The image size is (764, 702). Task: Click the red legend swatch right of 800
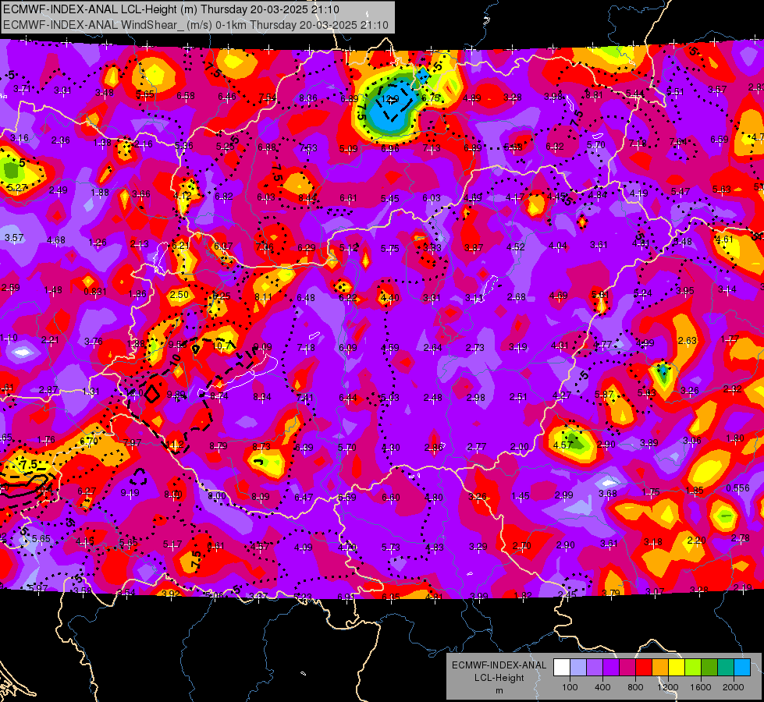[644, 668]
